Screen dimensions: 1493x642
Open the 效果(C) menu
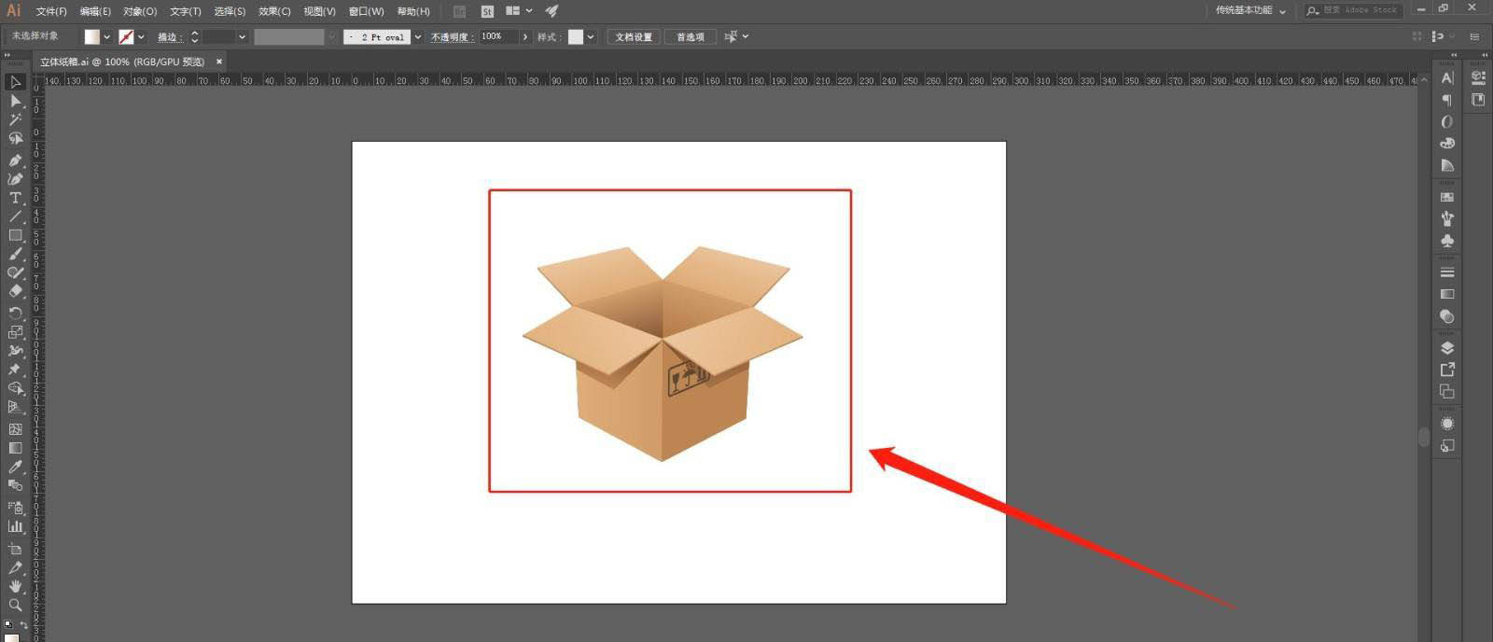pos(274,11)
